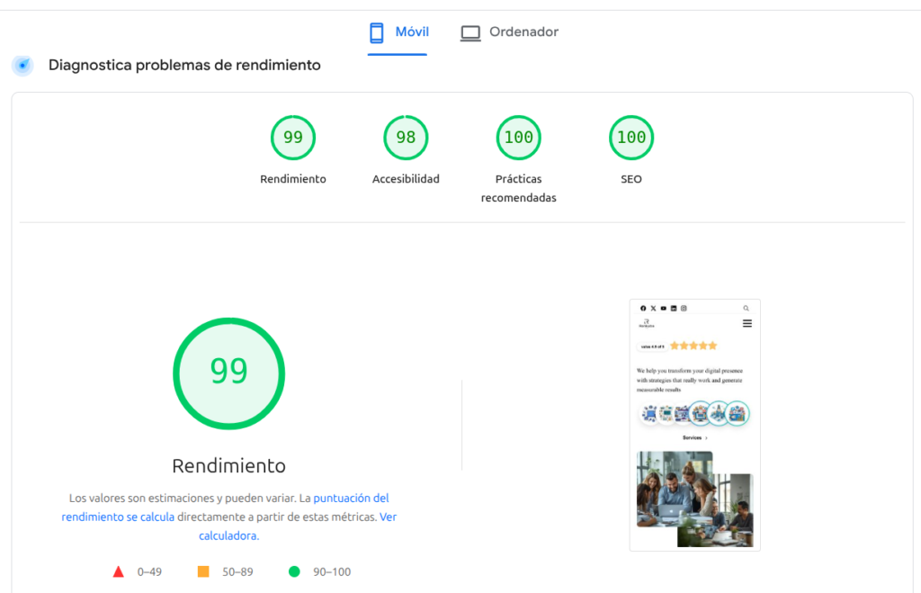Click the desktop computer icon
This screenshot has width=921, height=593.
coord(470,33)
